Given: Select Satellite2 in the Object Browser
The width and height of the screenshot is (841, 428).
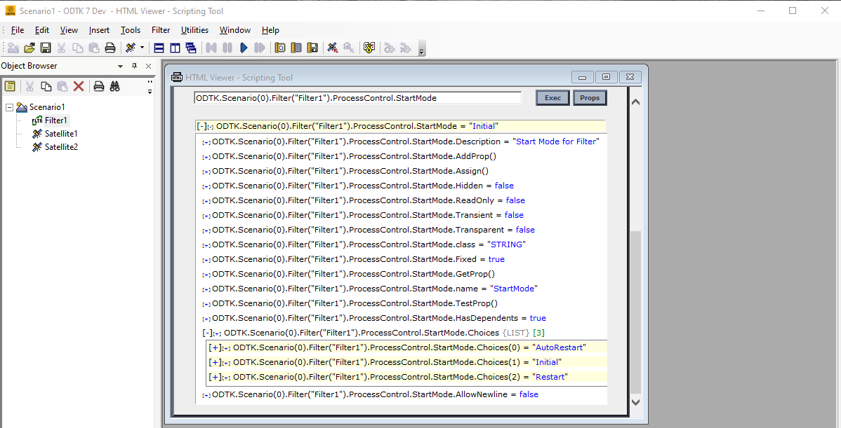Looking at the screenshot, I should (61, 147).
